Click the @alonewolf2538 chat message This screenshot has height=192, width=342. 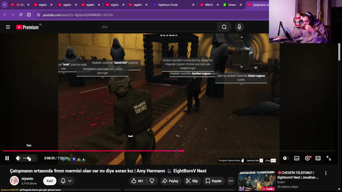click(x=31, y=190)
